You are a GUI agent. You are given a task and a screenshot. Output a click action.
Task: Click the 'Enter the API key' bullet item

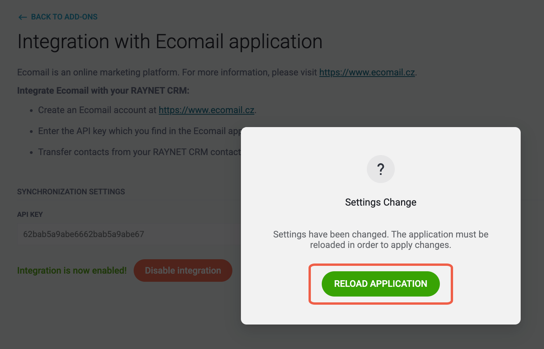[139, 131]
